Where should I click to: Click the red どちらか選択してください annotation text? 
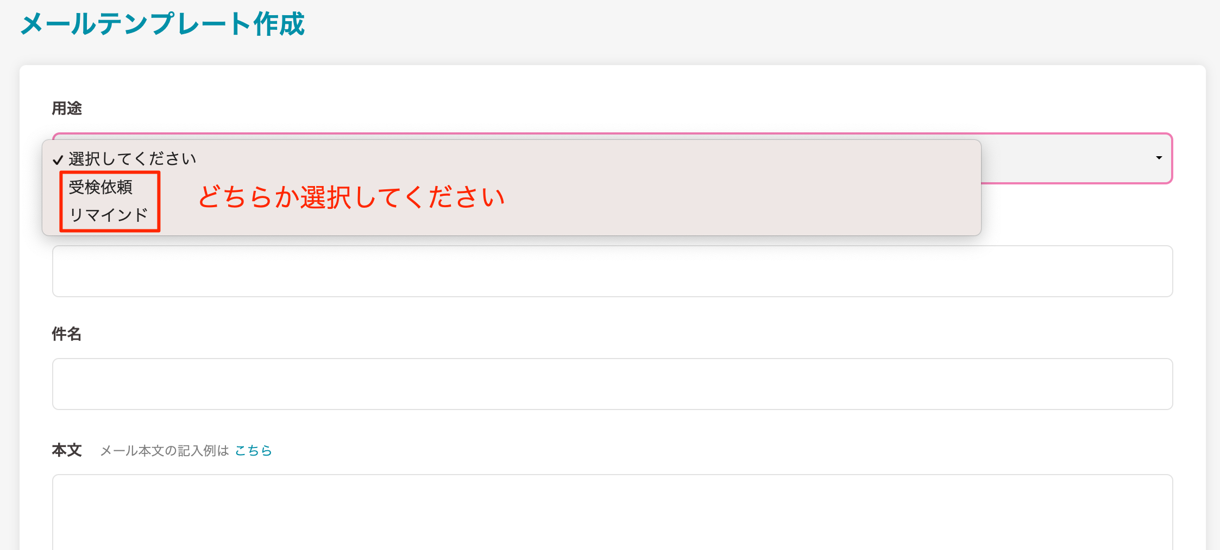coord(351,197)
